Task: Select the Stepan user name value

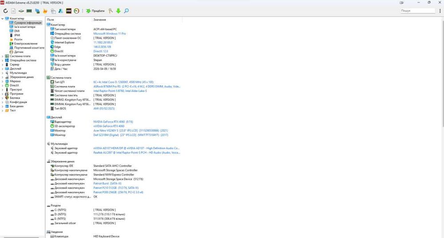Action: click(x=97, y=60)
